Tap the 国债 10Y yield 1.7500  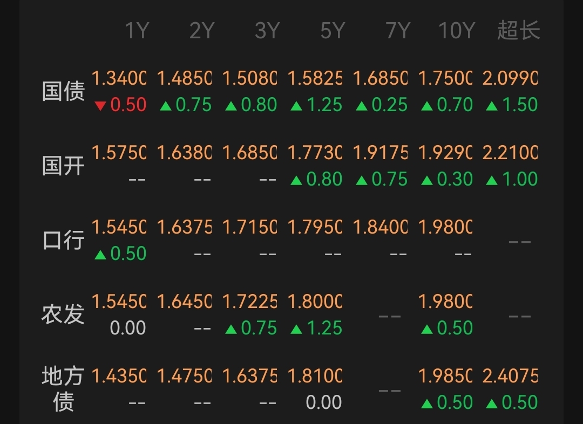pos(445,79)
